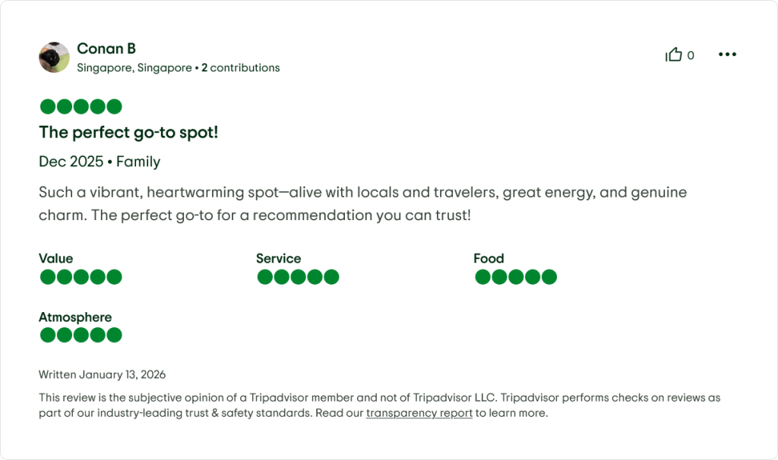Click the Value label
Screen dimensions: 778x460
click(x=56, y=259)
